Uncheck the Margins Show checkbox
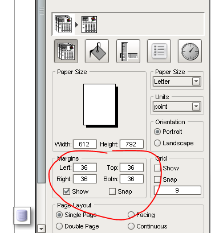The image size is (211, 233). coord(67,191)
